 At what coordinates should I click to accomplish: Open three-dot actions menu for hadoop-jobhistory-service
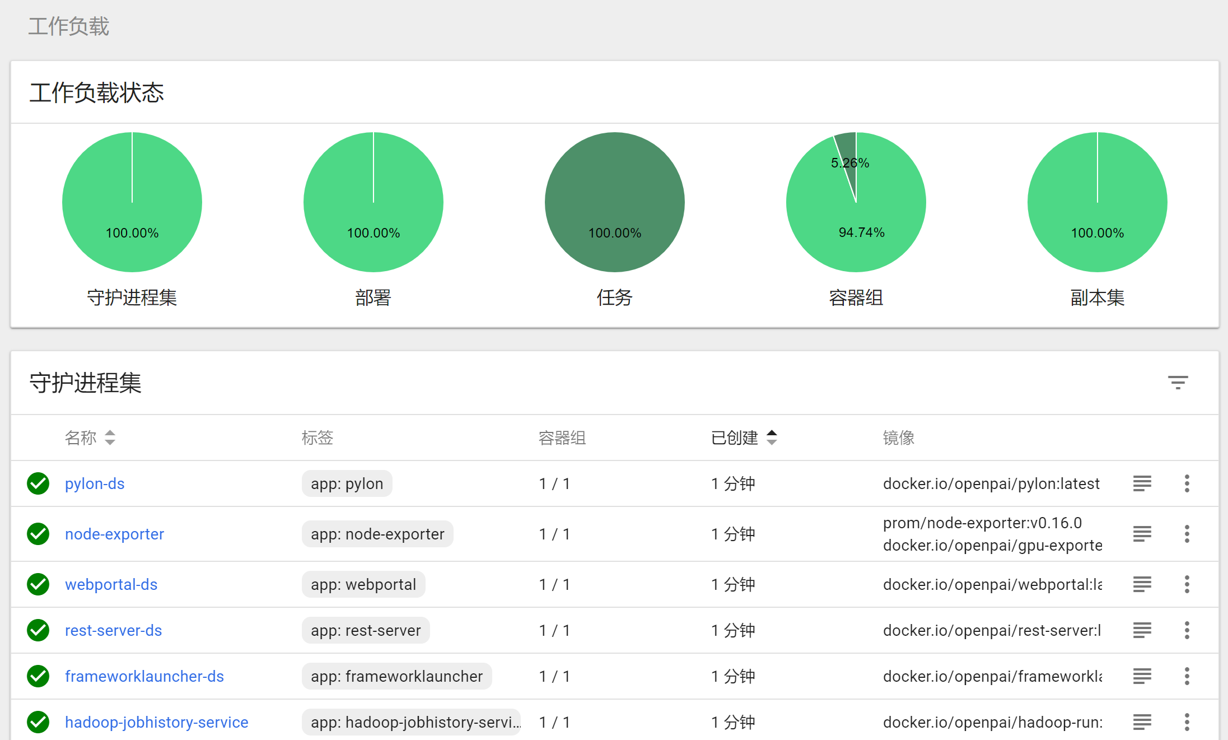pos(1187,722)
